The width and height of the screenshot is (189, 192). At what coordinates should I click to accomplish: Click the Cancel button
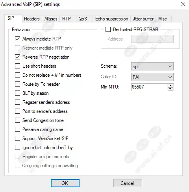pyautogui.click(x=128, y=183)
